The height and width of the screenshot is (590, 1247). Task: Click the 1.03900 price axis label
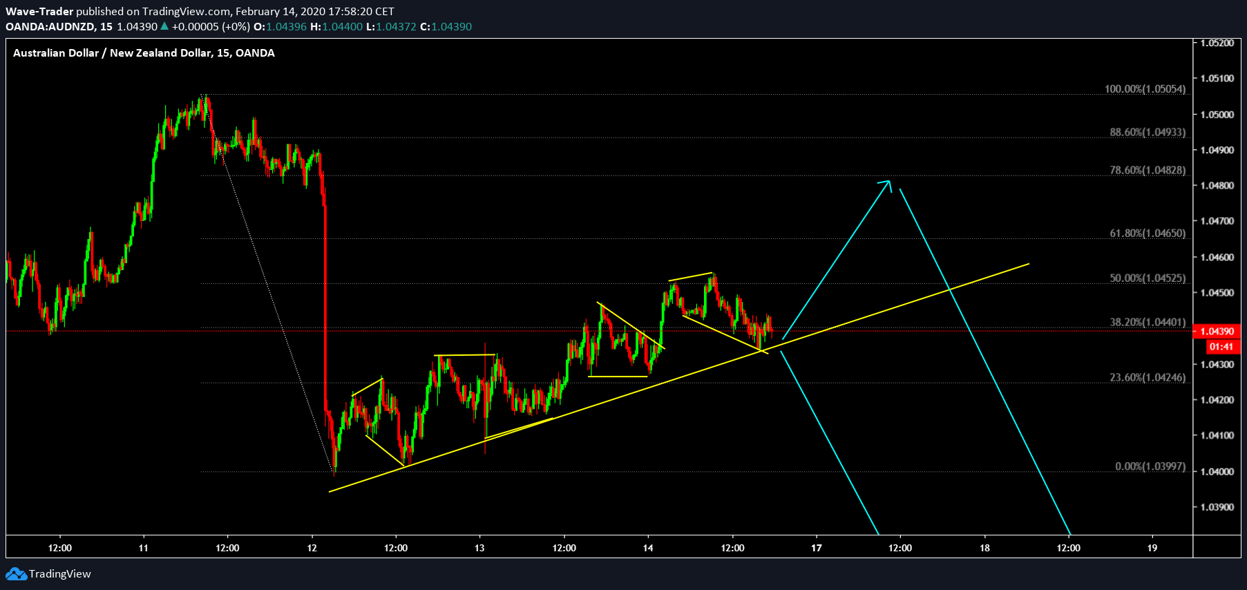tap(1217, 507)
